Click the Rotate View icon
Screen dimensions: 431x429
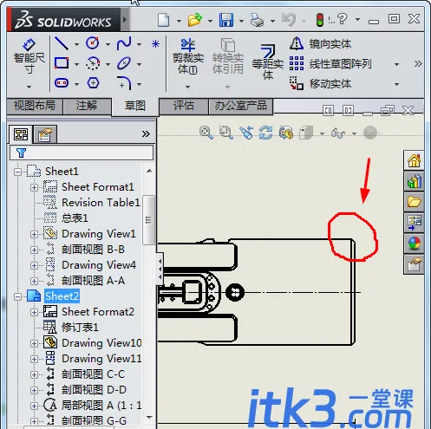(x=266, y=133)
